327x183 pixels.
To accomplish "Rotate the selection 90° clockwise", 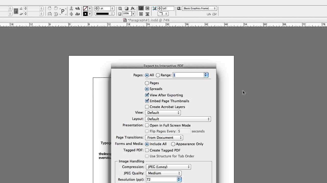I will [50, 8].
